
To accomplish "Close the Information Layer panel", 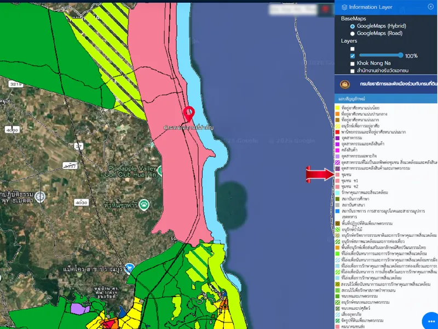I will [430, 7].
